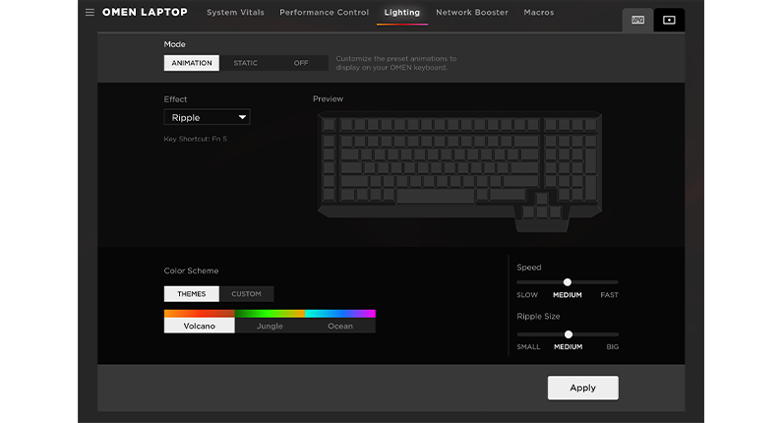
Task: Select Static mode
Action: point(245,63)
